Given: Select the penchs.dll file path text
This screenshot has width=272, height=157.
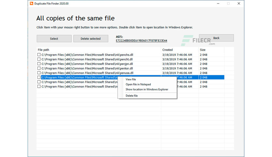Looking at the screenshot, I should point(87,55).
